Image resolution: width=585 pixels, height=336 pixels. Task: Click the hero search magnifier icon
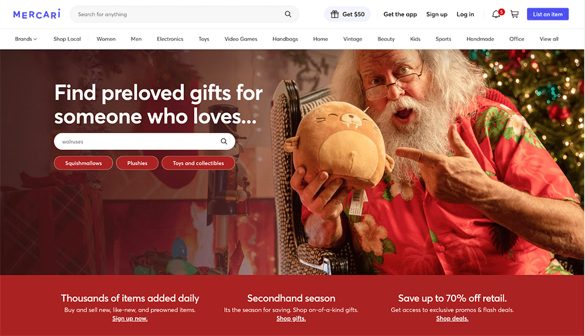pyautogui.click(x=224, y=141)
